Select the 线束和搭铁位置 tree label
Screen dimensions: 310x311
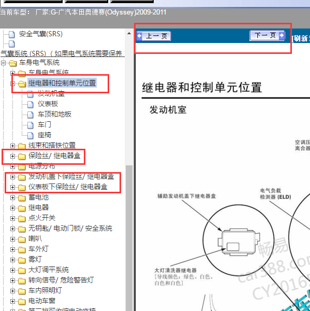tap(52, 145)
